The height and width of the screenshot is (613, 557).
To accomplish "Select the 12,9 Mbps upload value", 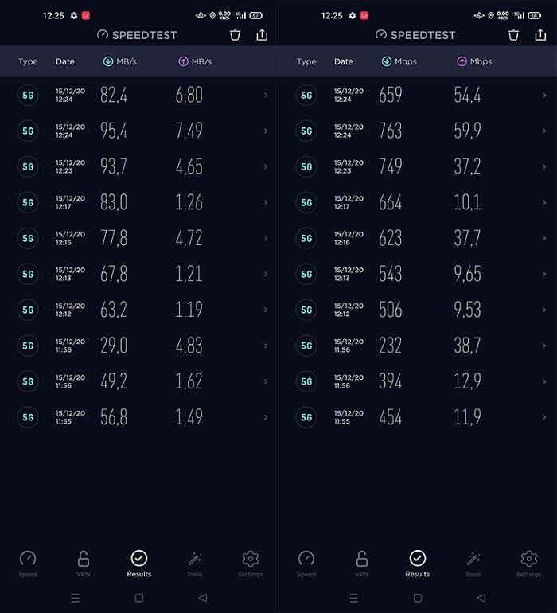I will point(468,381).
